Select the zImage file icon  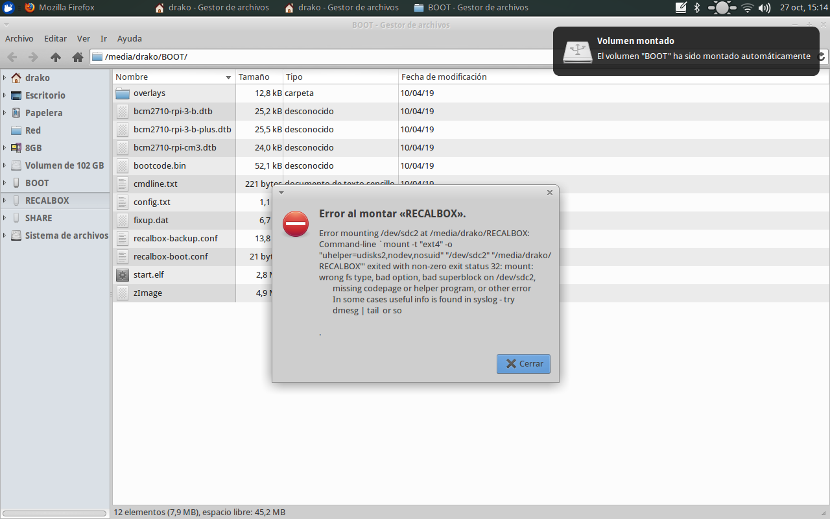pyautogui.click(x=123, y=293)
